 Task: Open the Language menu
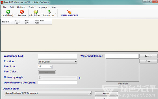pyautogui.click(x=42, y=7)
